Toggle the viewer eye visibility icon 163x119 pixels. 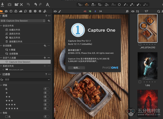(55, 11)
